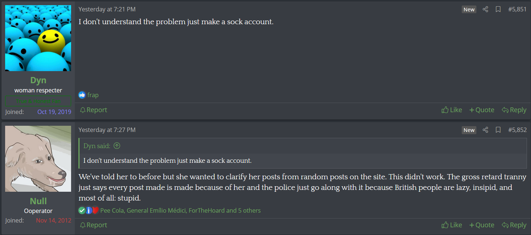The image size is (531, 235).
Task: Open Null's dog avatar profile
Action: (x=38, y=159)
